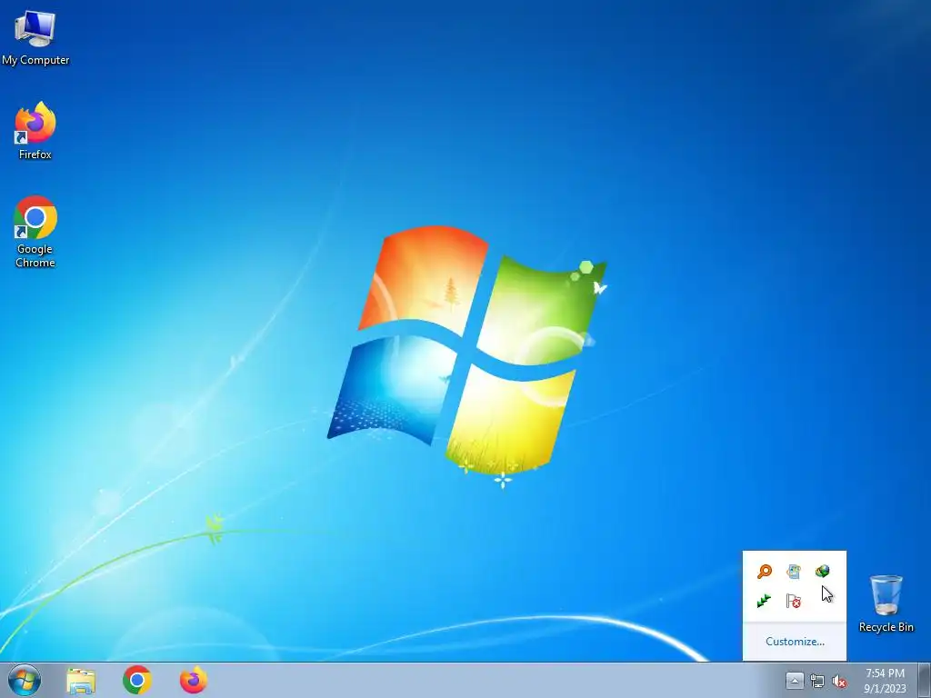Click the Show desktop strip
The width and height of the screenshot is (931, 698).
[925, 680]
